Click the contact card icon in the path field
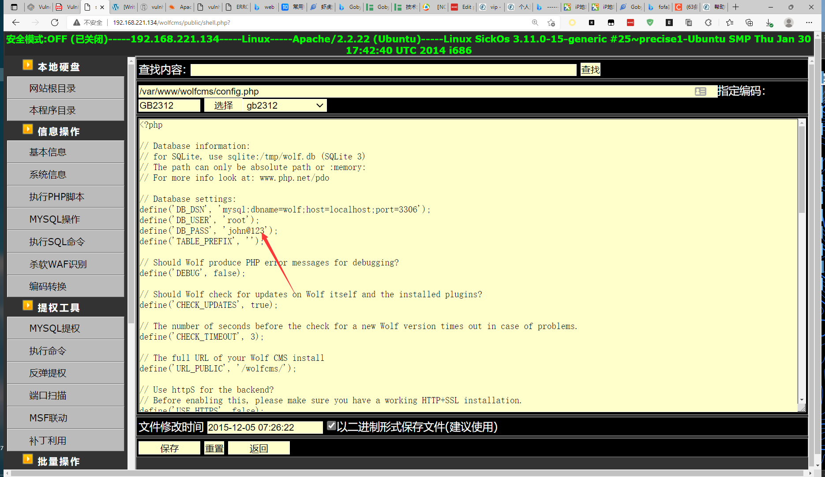This screenshot has width=825, height=477. 700,91
